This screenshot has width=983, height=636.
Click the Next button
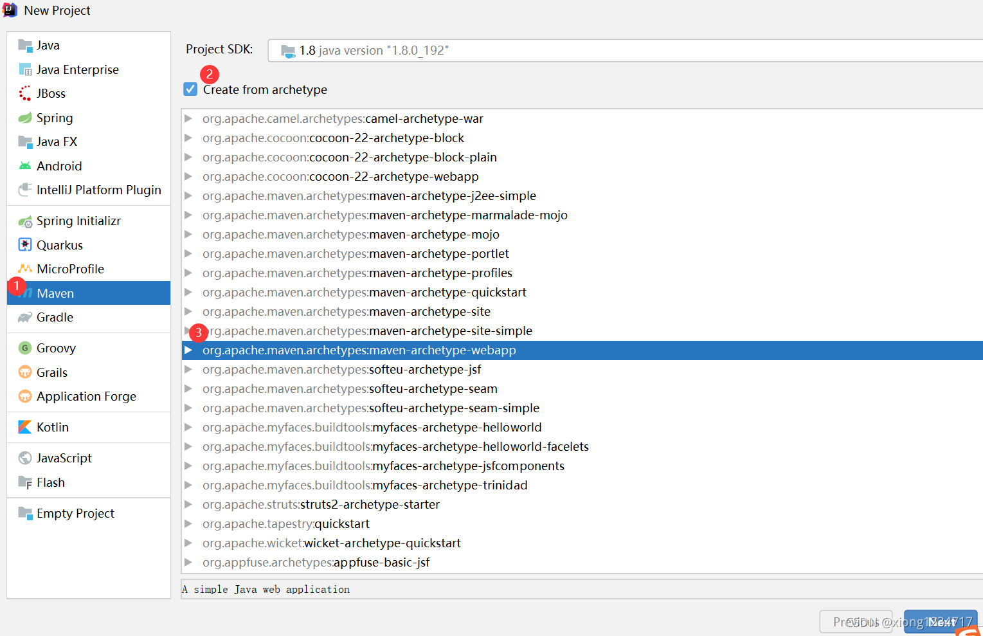click(941, 622)
